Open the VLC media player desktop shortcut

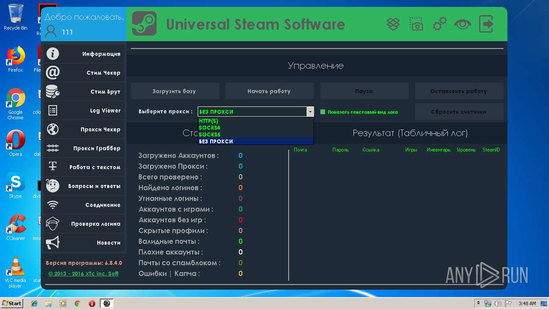[x=15, y=273]
